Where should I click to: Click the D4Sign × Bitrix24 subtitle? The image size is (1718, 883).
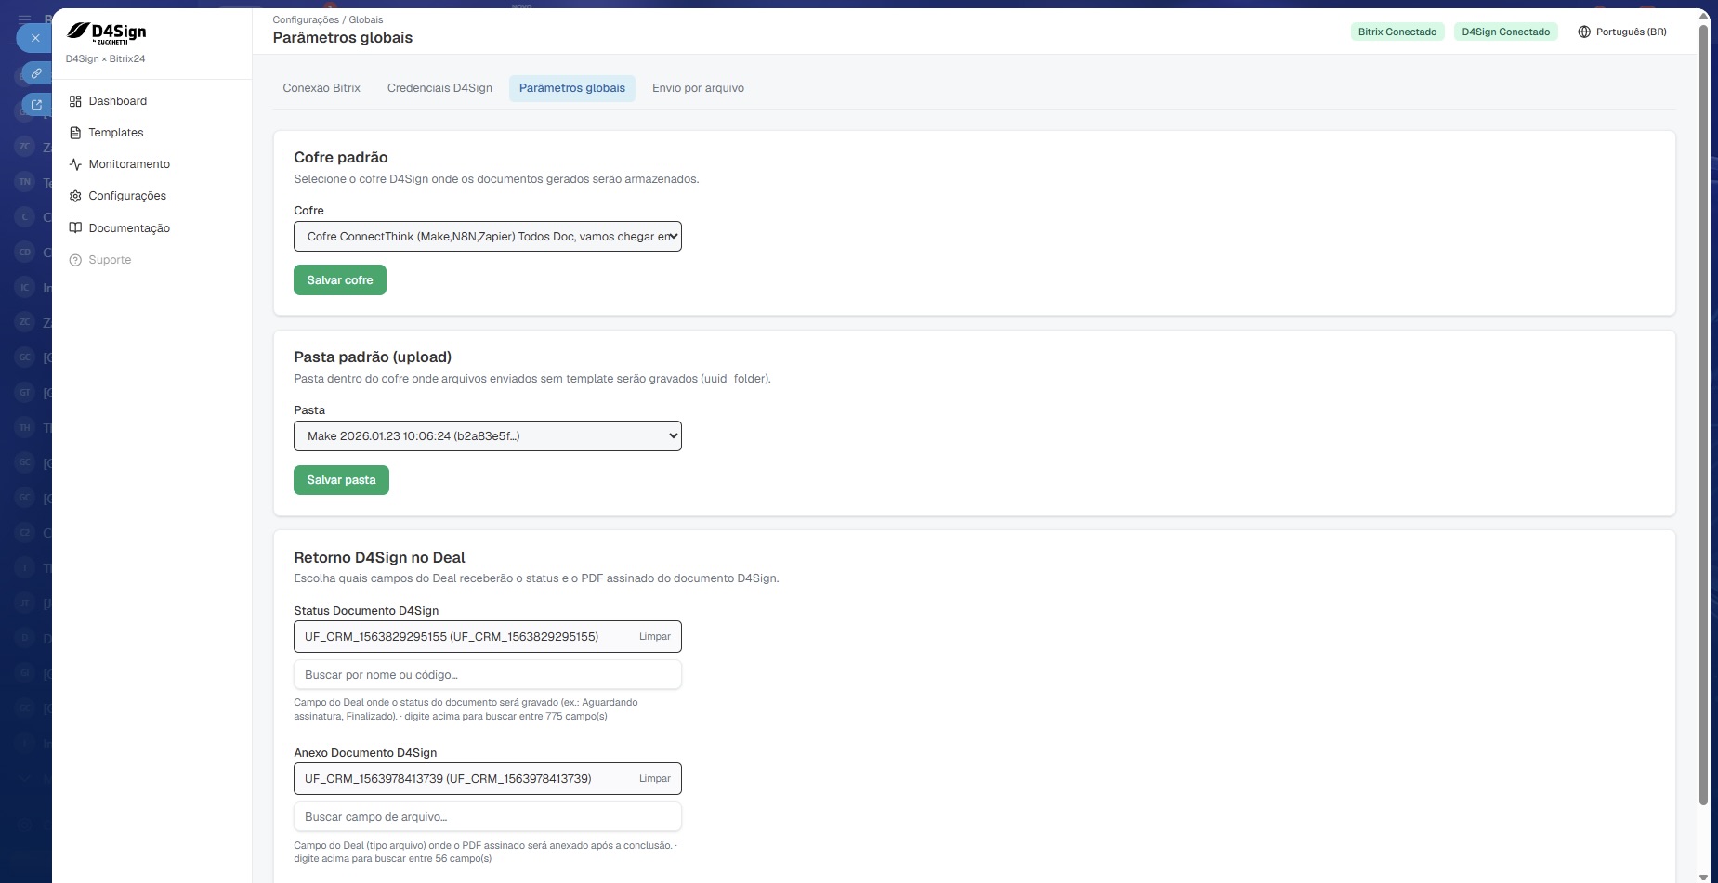tap(106, 58)
